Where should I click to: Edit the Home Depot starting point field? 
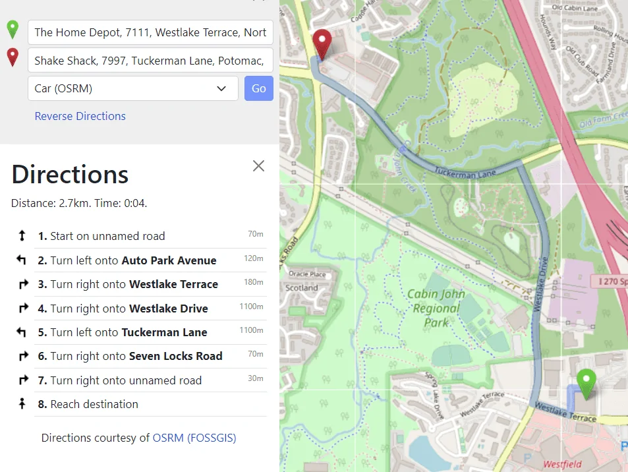(151, 32)
